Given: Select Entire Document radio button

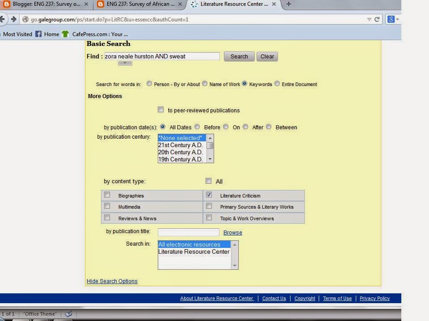Looking at the screenshot, I should [277, 83].
